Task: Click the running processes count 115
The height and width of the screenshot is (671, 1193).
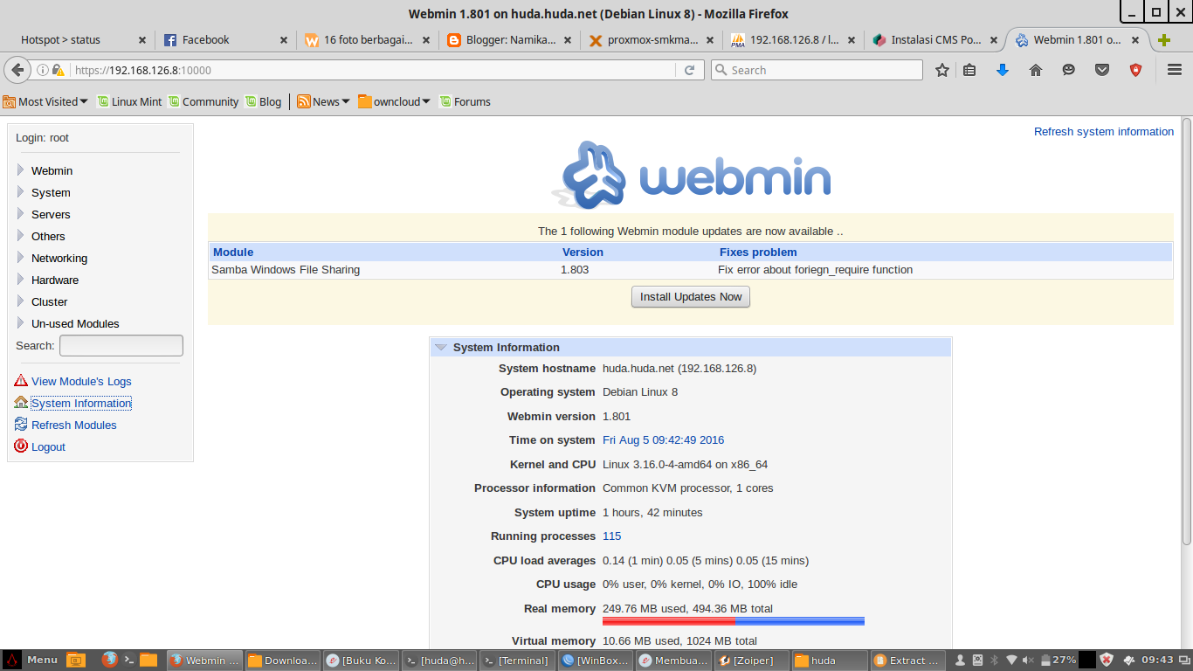Action: tap(611, 536)
